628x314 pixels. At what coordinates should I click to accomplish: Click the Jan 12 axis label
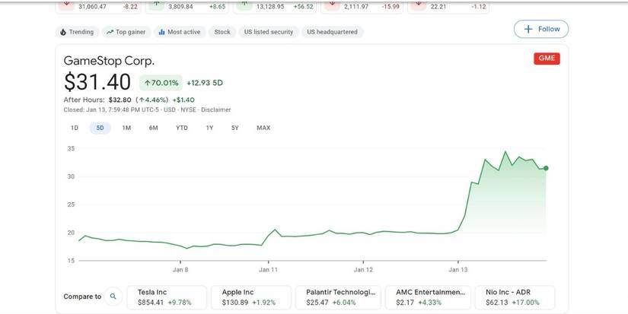pyautogui.click(x=363, y=270)
